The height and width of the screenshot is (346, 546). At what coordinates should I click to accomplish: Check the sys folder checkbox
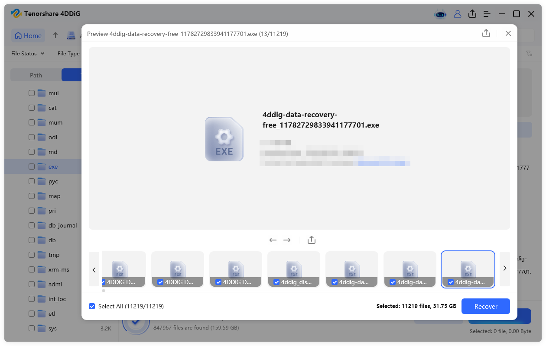tap(32, 328)
